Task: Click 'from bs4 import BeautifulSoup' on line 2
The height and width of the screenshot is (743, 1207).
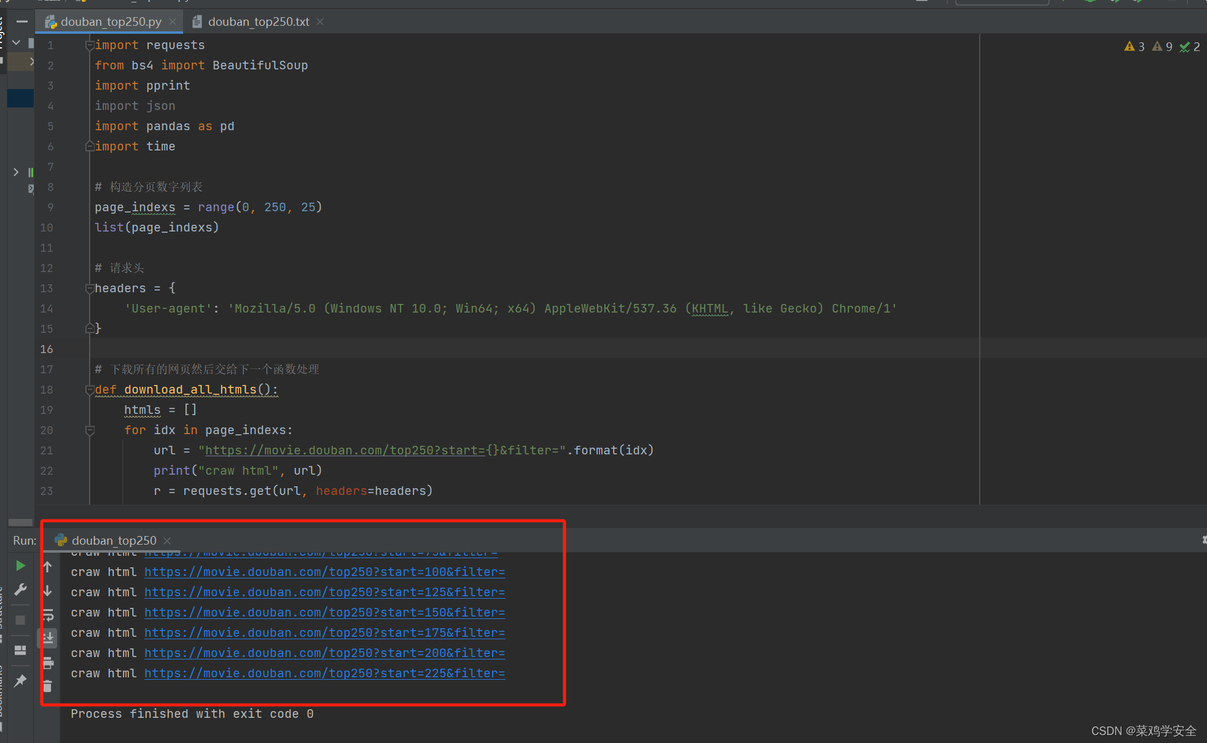Action: pyautogui.click(x=201, y=66)
